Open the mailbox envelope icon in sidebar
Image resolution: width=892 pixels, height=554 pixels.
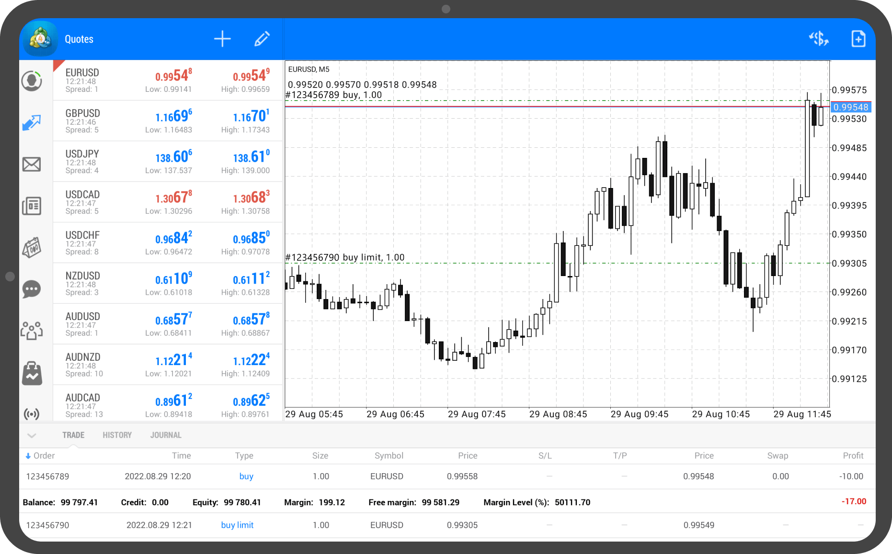tap(32, 165)
